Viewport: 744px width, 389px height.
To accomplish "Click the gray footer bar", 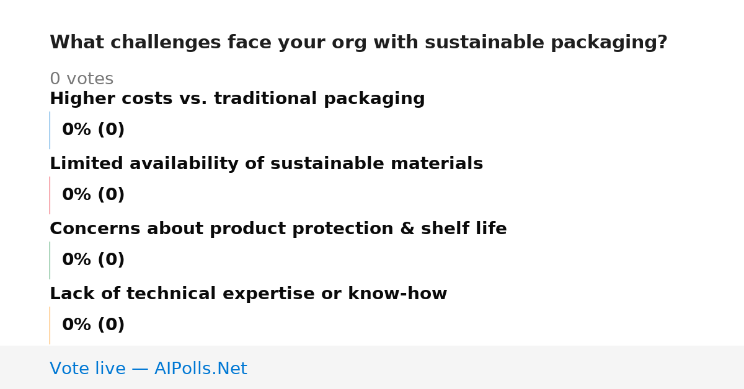I will pos(372,367).
